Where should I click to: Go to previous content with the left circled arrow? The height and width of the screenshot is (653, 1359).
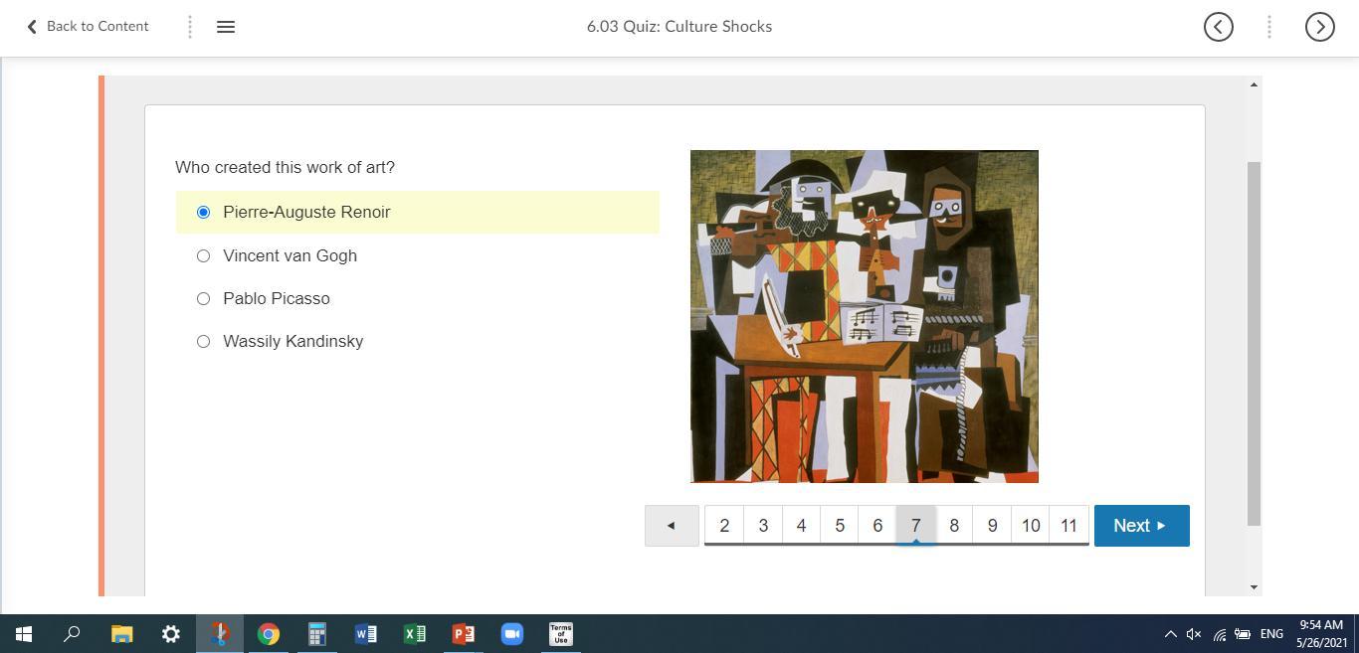pyautogui.click(x=1219, y=27)
